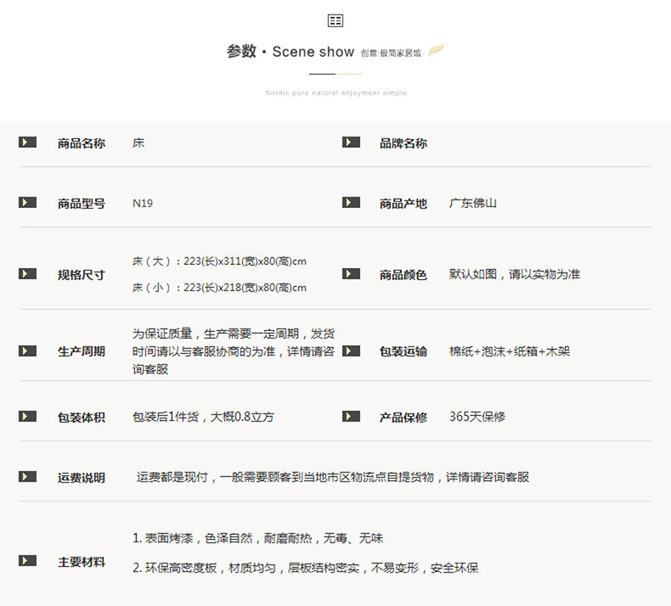Screen dimensions: 671x606
Task: Click the origin value 广东佛山
Action: point(473,203)
